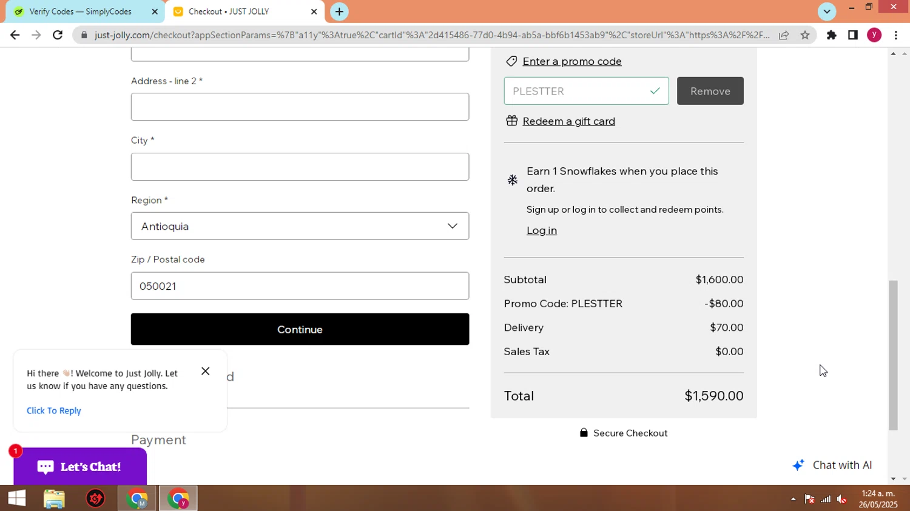Dismiss the Just Jolly welcome chat popup

pyautogui.click(x=206, y=371)
